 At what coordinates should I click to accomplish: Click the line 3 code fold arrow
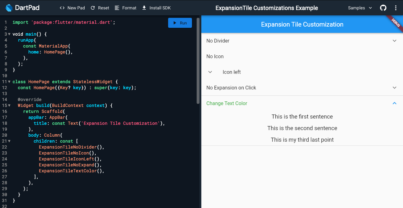coord(10,34)
